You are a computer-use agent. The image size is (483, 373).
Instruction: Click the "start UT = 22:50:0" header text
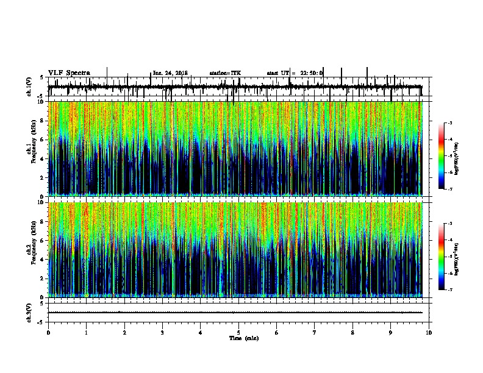pyautogui.click(x=295, y=73)
